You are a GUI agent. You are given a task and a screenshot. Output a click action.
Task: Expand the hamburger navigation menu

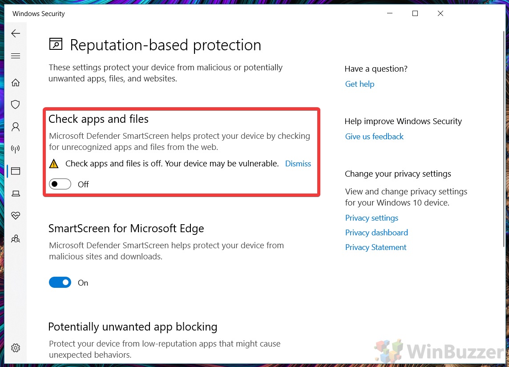click(x=16, y=56)
